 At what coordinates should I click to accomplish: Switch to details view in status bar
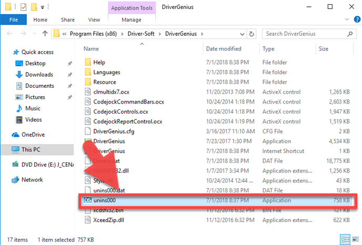pos(346,239)
